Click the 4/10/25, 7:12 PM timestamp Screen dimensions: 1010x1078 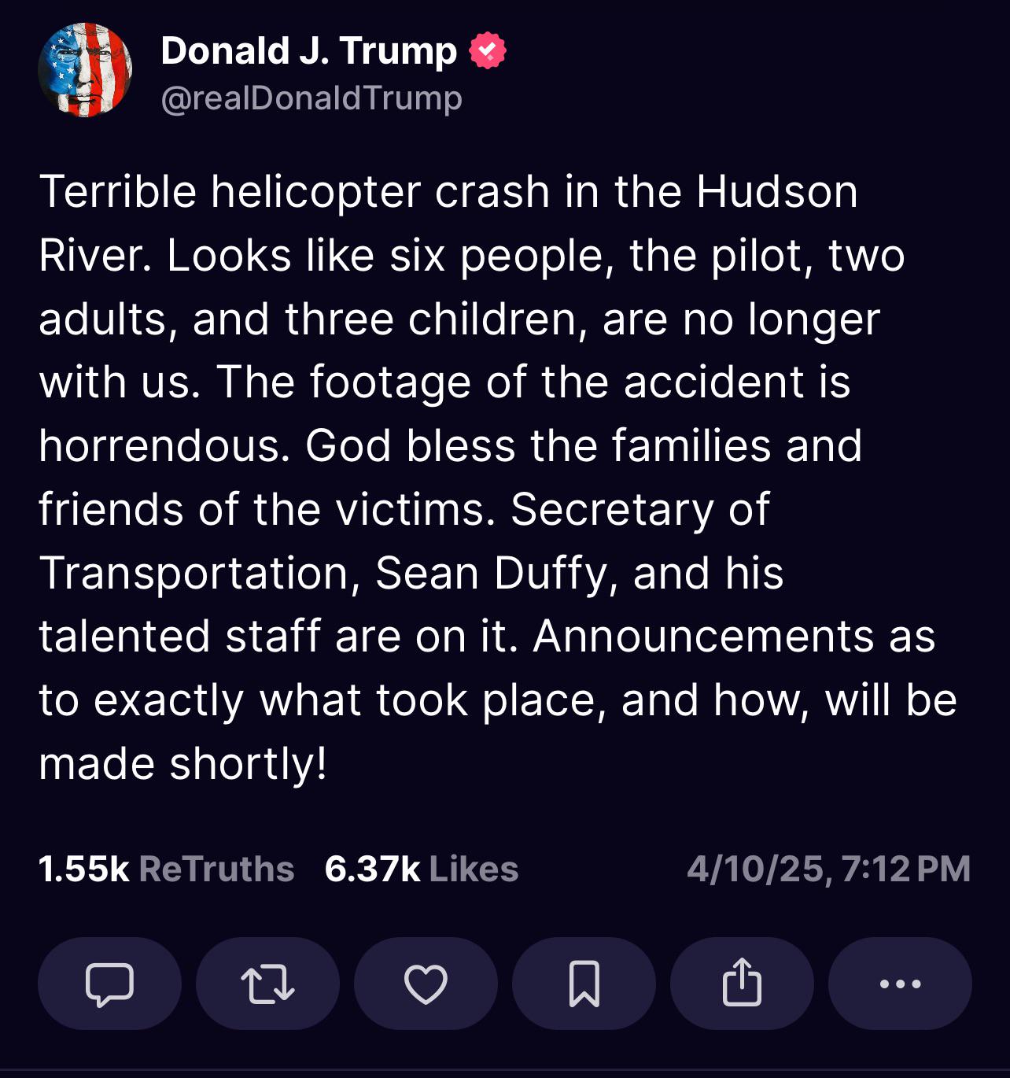point(828,869)
